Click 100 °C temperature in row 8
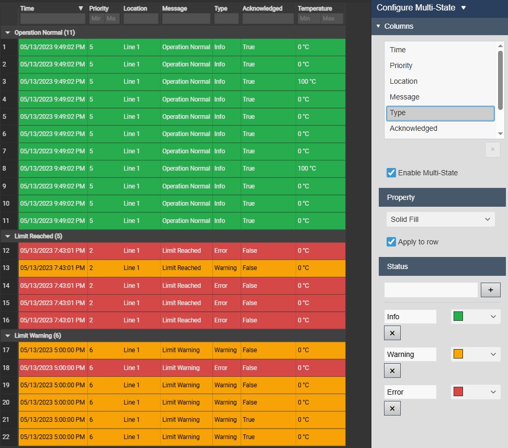508x448 pixels. (307, 168)
